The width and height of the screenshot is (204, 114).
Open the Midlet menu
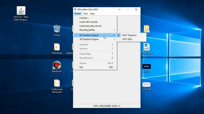[x=77, y=14]
